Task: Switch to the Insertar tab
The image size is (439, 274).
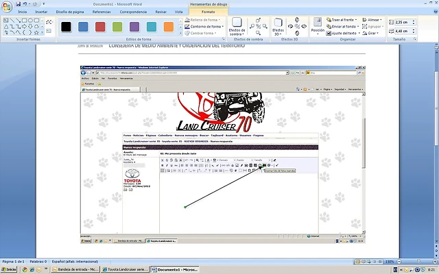Action: tap(41, 12)
